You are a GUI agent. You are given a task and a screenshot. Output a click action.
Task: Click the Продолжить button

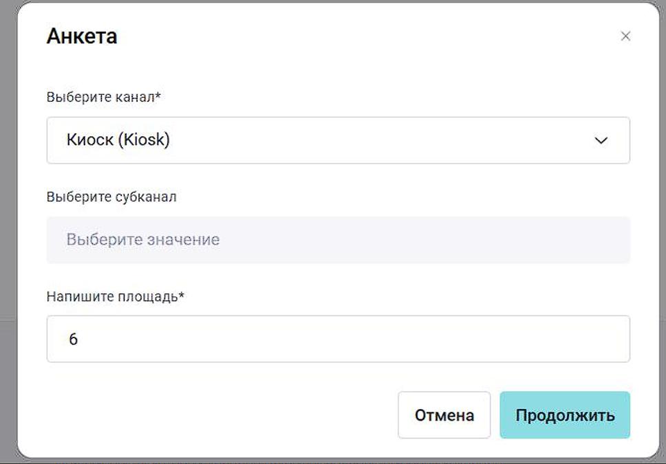pos(564,415)
